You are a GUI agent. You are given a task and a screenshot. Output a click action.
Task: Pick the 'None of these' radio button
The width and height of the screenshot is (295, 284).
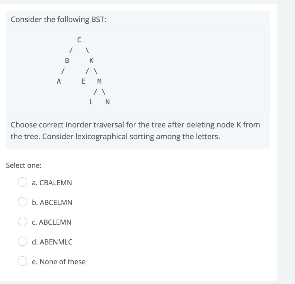tap(22, 261)
